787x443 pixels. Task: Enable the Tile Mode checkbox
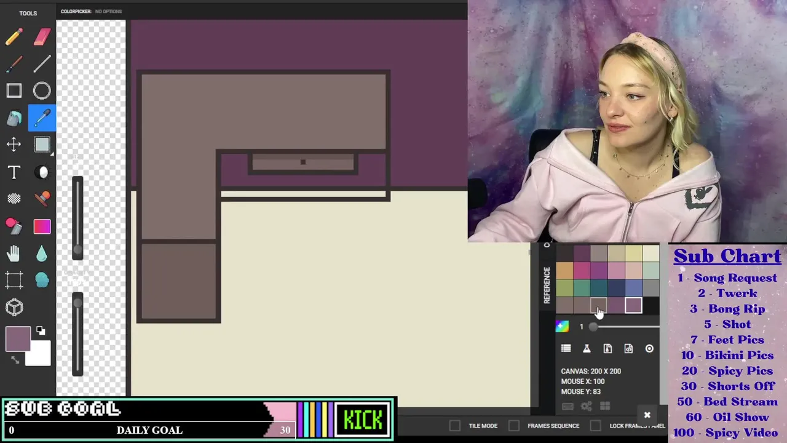[x=454, y=425]
